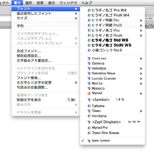Expand ヒラギノ角ゴ Pro weights arrow
Image resolution: width=154 pixels, height=154 pixels.
[141, 31]
